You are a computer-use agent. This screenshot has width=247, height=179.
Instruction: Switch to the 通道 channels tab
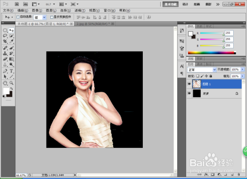pyautogui.click(x=200, y=64)
